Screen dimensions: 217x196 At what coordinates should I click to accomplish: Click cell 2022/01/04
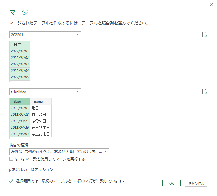pos(20,71)
